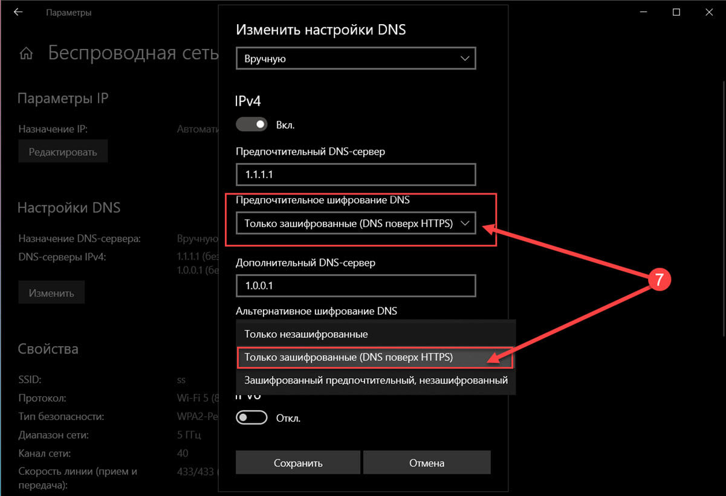The height and width of the screenshot is (496, 726).
Task: Click the 5 ГГц network band value
Action: 189,435
